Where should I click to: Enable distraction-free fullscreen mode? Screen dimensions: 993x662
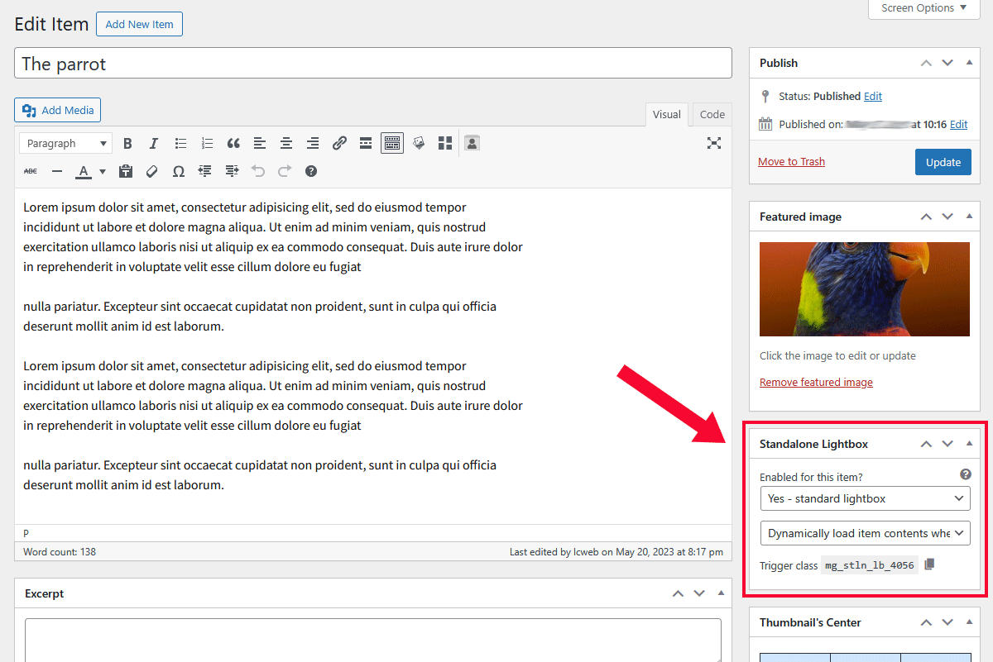coord(714,143)
